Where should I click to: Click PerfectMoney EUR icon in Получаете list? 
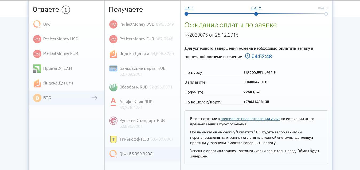[114, 39]
